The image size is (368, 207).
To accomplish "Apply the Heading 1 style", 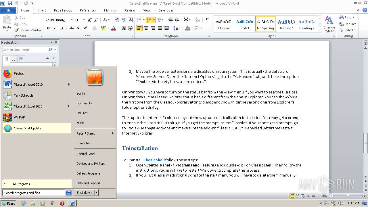I will pyautogui.click(x=286, y=24).
